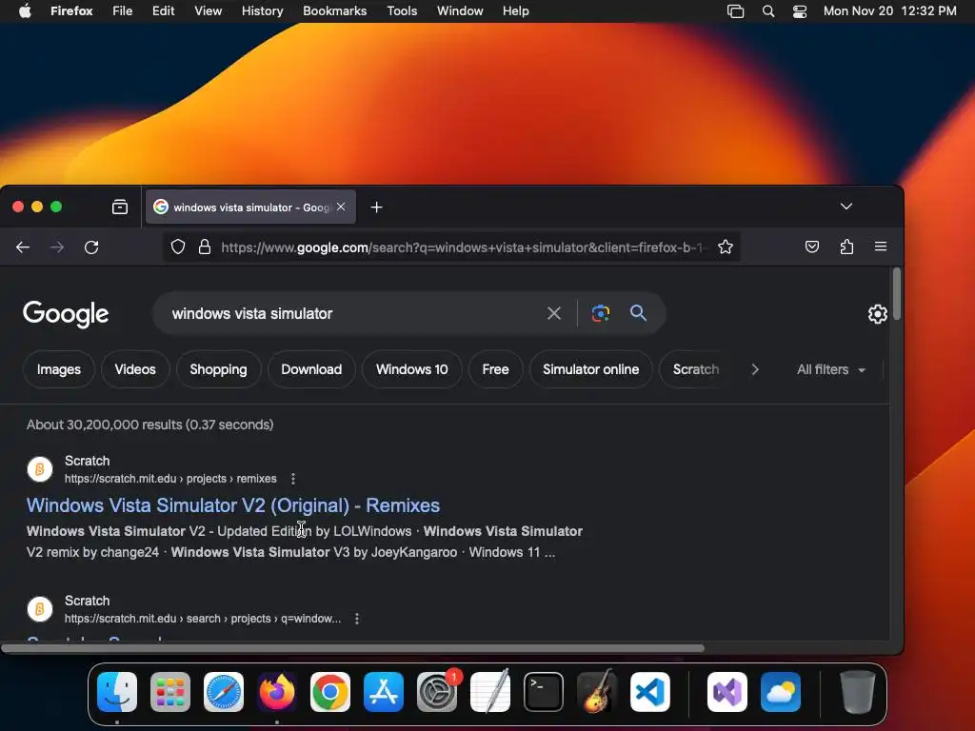The width and height of the screenshot is (975, 731).
Task: Open Google quick settings gear
Action: pyautogui.click(x=877, y=314)
